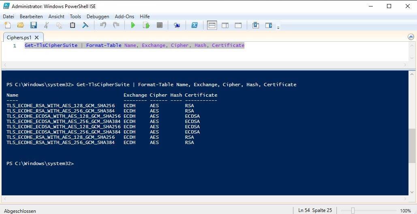This screenshot has width=417, height=214.
Task: Run the script with the green play icon
Action: tap(133, 25)
